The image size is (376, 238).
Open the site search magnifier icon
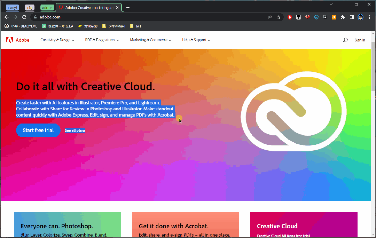pos(345,40)
